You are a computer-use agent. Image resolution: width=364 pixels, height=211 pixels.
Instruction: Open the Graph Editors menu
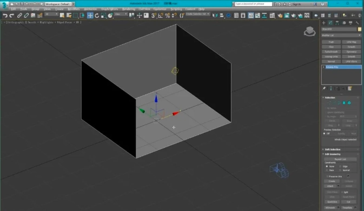click(x=109, y=9)
